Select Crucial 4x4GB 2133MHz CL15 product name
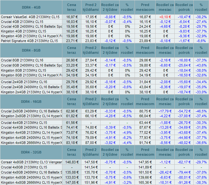 pos(24,123)
